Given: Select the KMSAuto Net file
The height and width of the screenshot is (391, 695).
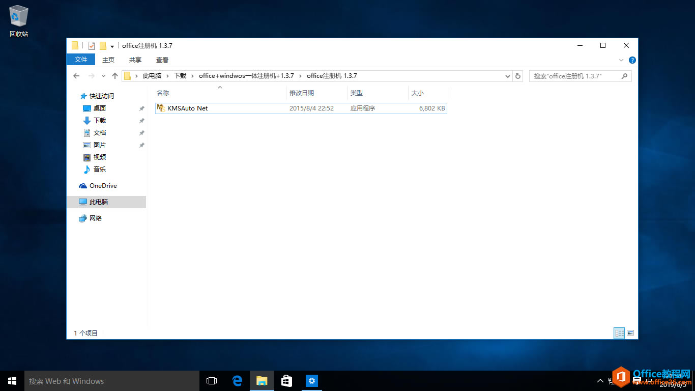Looking at the screenshot, I should point(301,108).
